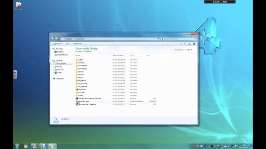Image resolution: width=266 pixels, height=149 pixels.
Task: Select the Adobe folder icon
Action: 76,60
